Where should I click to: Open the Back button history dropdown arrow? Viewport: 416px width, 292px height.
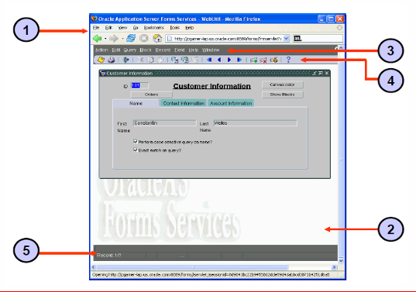pos(105,39)
